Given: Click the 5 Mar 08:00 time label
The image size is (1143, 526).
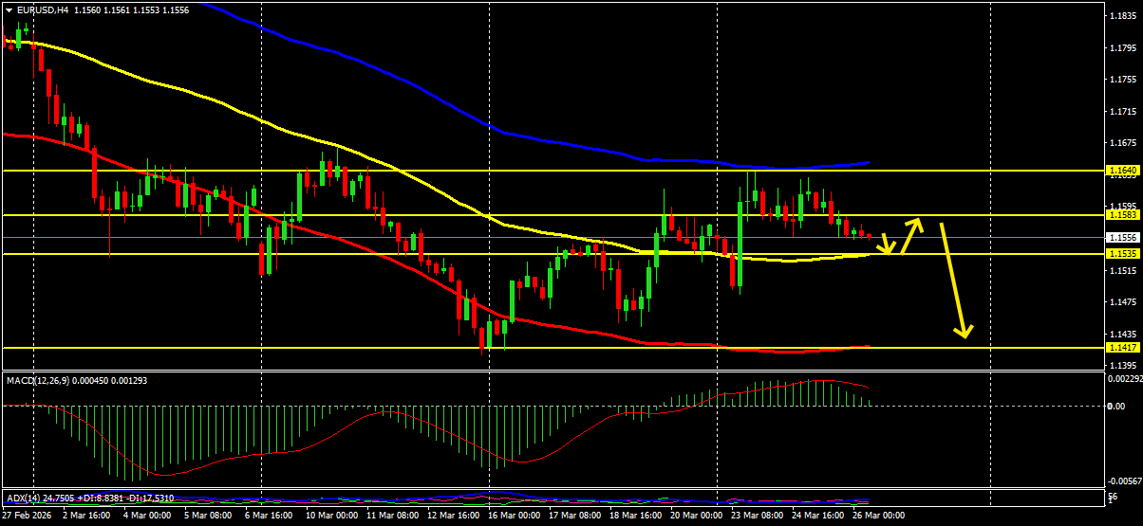Looking at the screenshot, I should click(x=207, y=516).
